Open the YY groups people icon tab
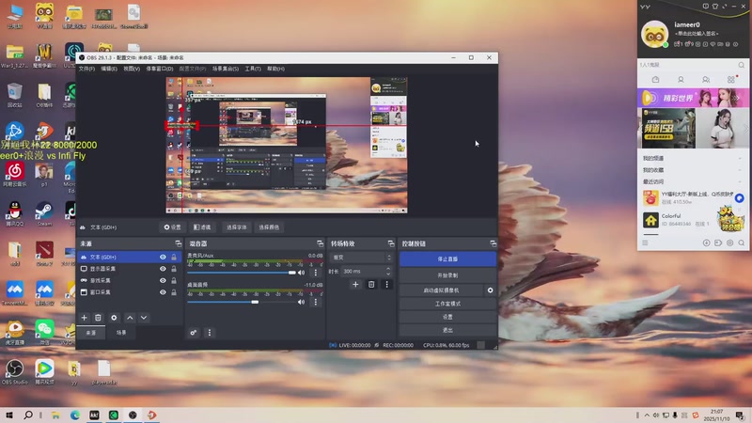This screenshot has width=752, height=423. coord(706,80)
